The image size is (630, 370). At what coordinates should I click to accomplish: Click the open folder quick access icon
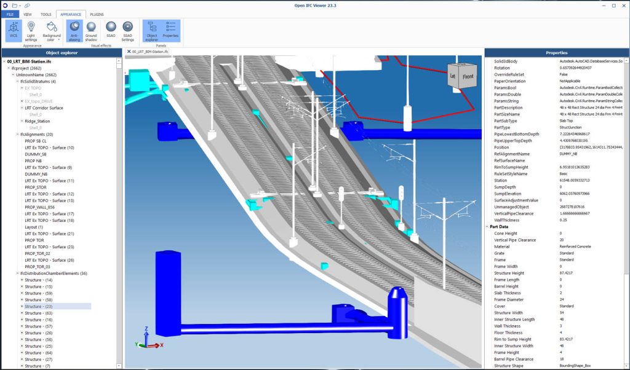15,6
